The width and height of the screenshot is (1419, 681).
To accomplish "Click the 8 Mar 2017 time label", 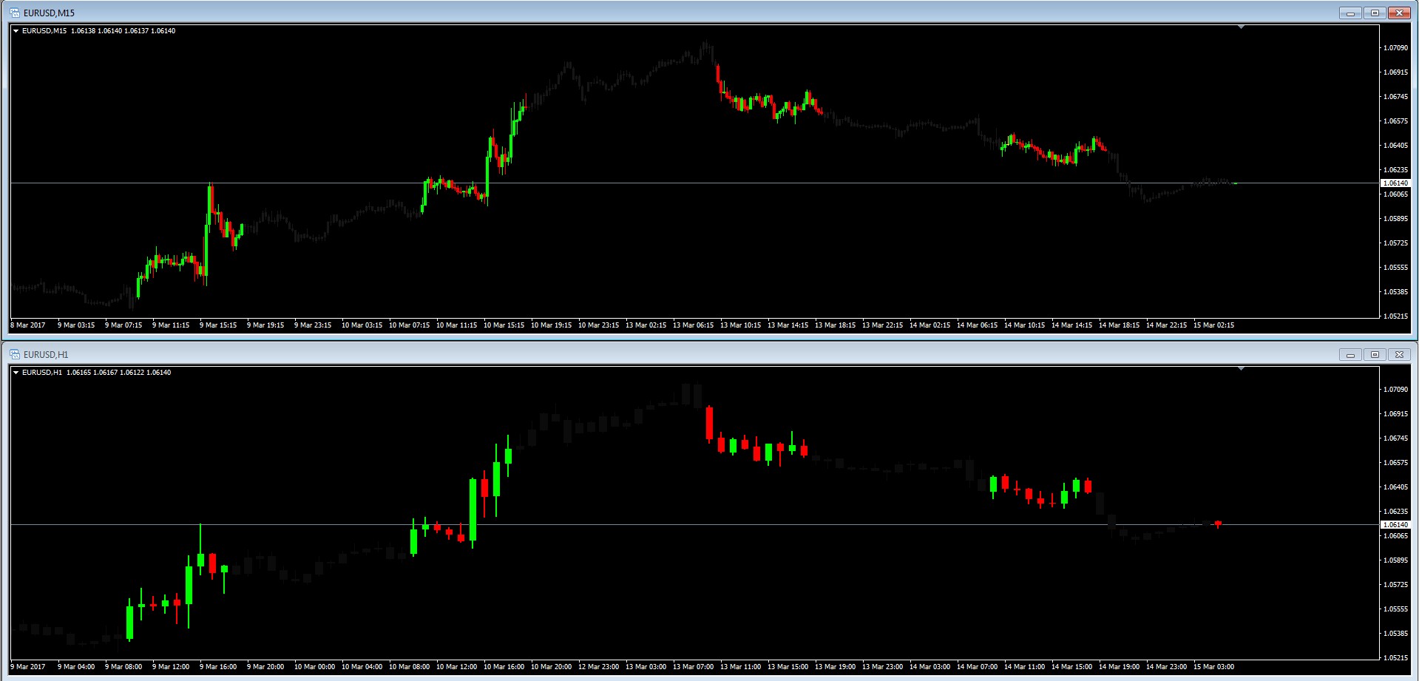I will pos(28,325).
